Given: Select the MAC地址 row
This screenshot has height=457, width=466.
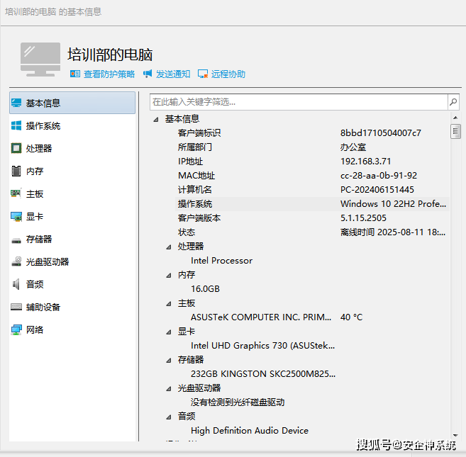Looking at the screenshot, I should (x=312, y=176).
